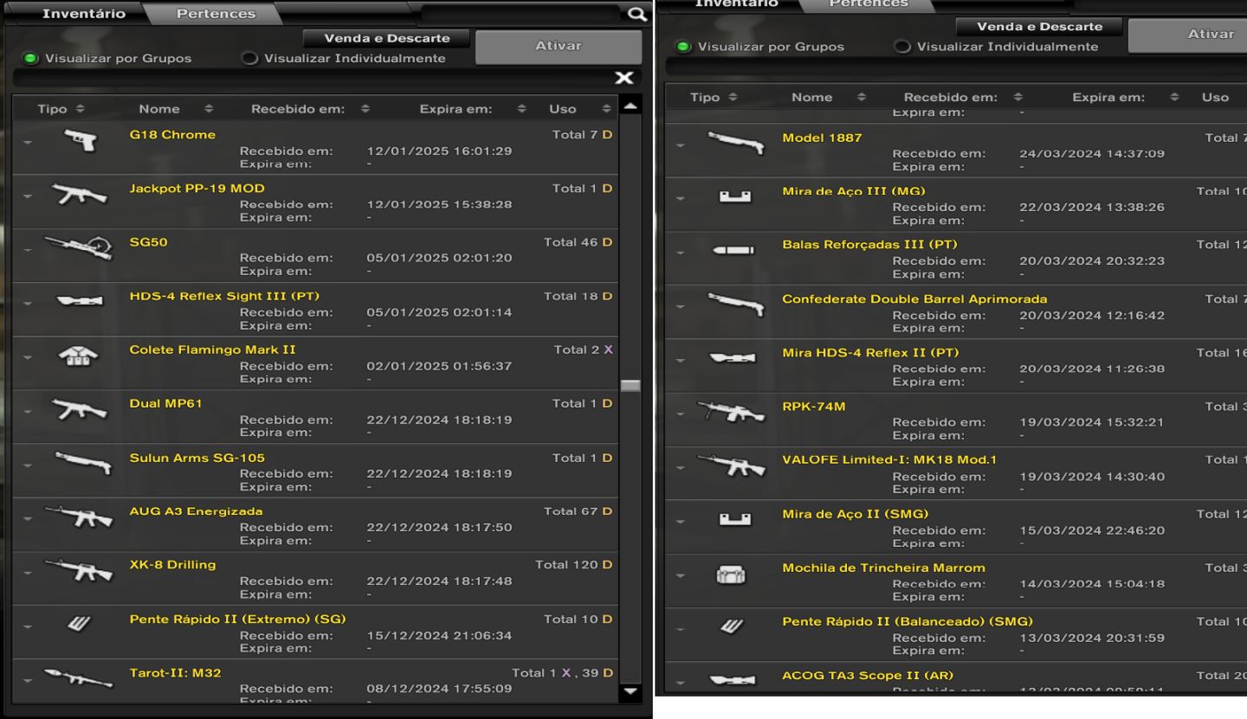Image resolution: width=1247 pixels, height=719 pixels.
Task: Expand the Mochila de Trincheira Marrom row
Action: click(x=681, y=575)
